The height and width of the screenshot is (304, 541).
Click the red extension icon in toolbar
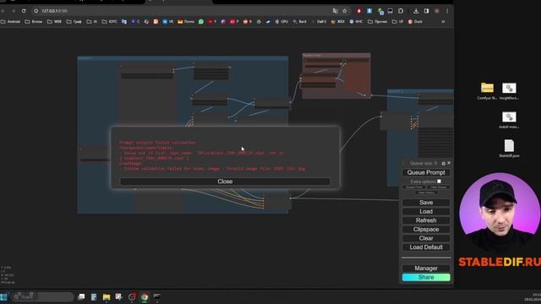(x=359, y=11)
